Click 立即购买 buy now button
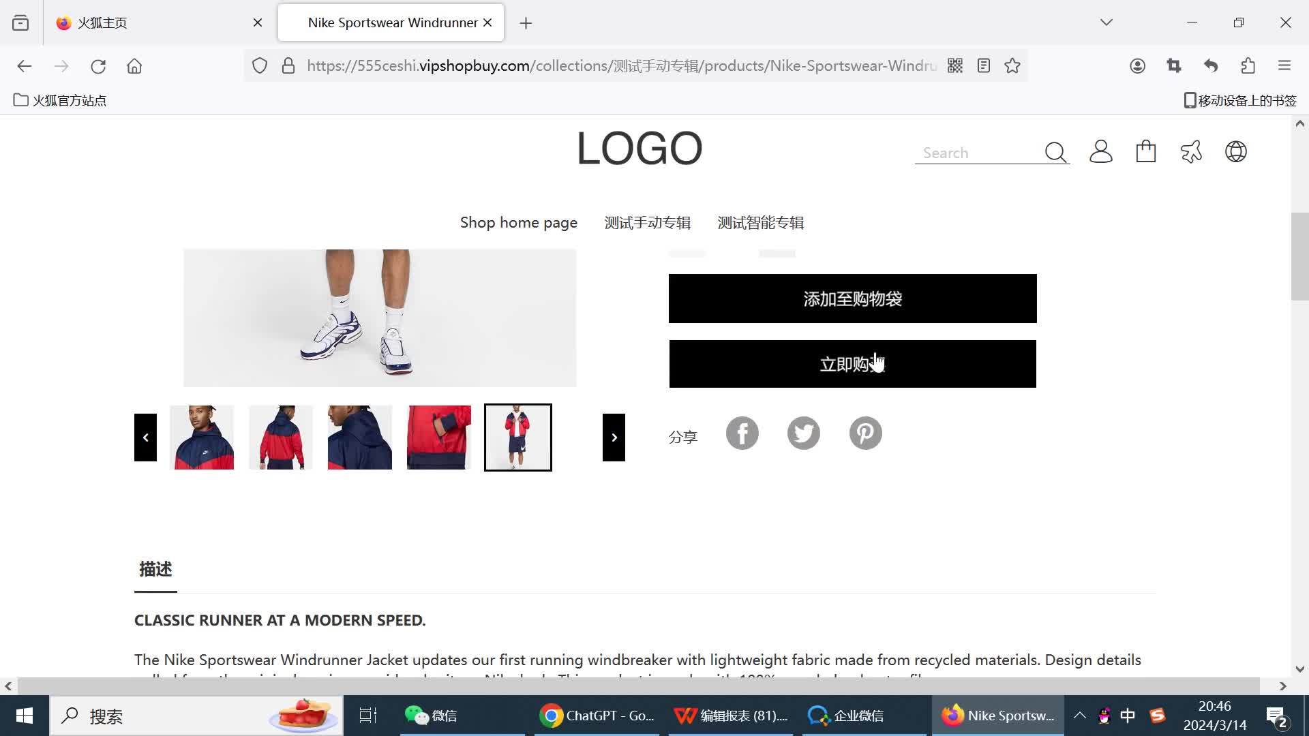 point(852,364)
